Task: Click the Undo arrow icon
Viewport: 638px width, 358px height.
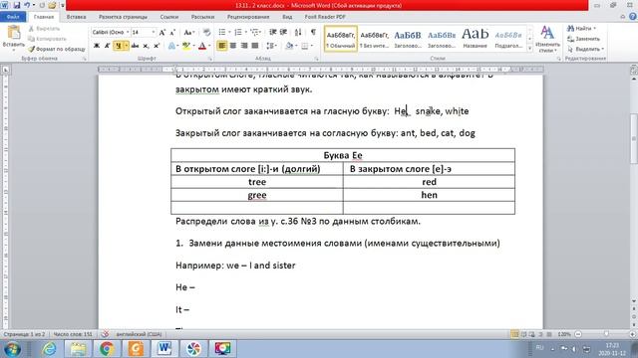Action: (x=27, y=5)
